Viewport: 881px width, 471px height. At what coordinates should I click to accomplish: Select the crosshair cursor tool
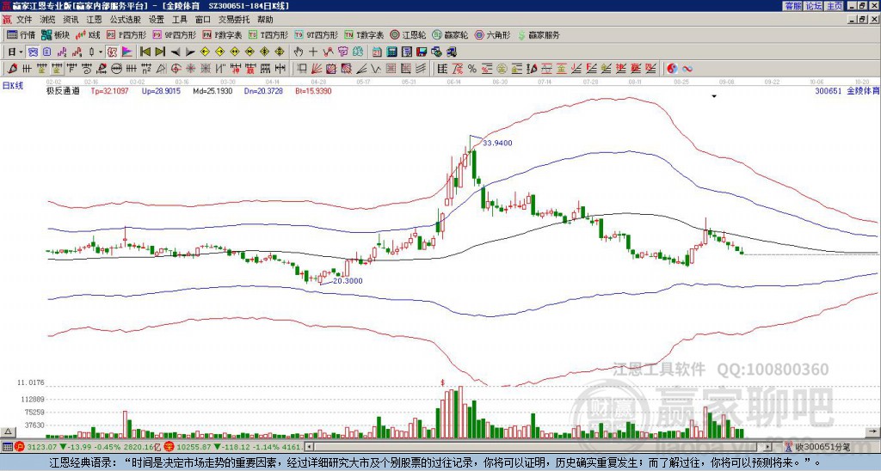tap(313, 52)
